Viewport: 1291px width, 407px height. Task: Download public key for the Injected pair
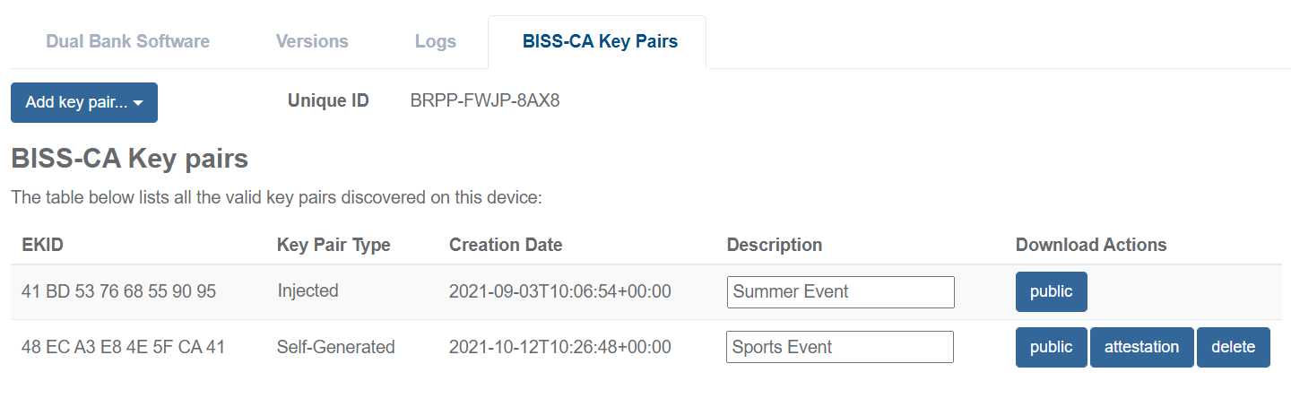point(1051,291)
